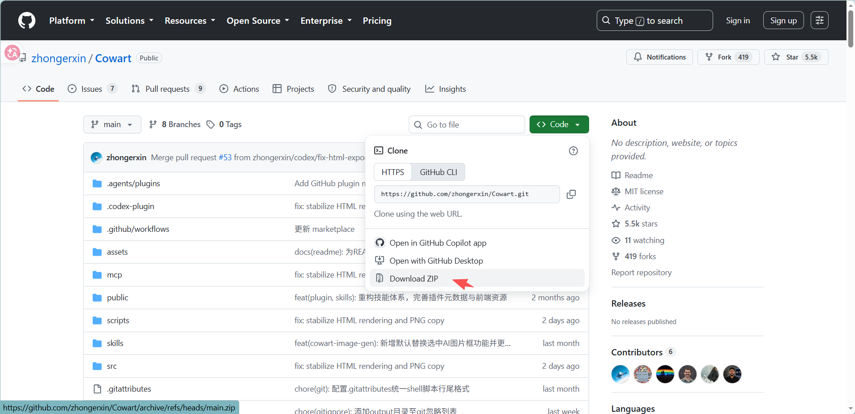Click the Report repository link
The image size is (855, 414).
pos(641,273)
